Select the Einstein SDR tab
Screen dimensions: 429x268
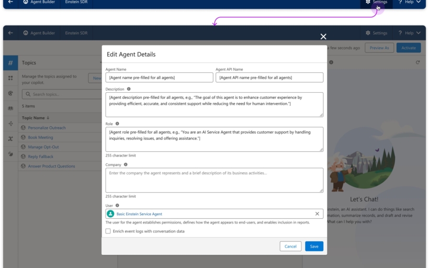(x=76, y=33)
